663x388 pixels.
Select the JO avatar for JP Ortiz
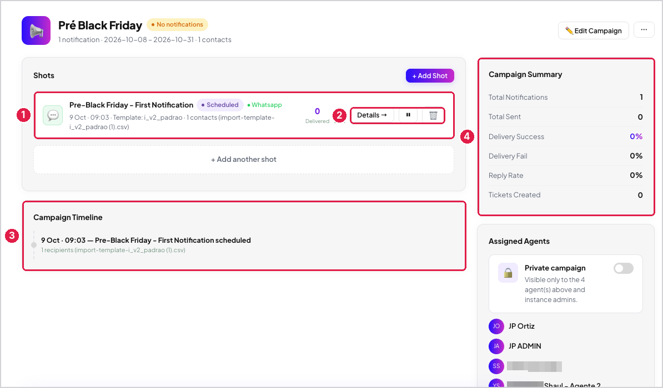496,326
